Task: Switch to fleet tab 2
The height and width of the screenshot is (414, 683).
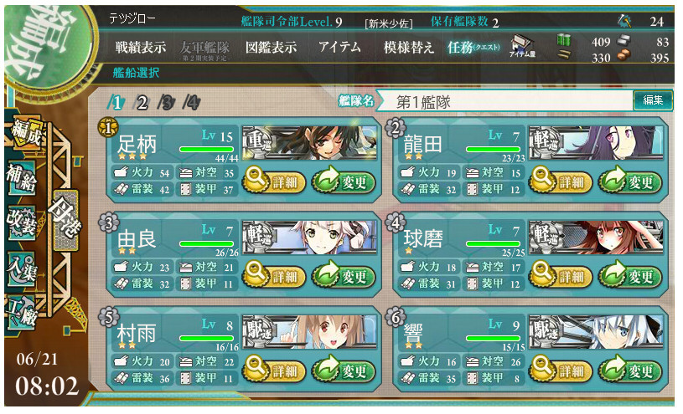Action: (142, 103)
